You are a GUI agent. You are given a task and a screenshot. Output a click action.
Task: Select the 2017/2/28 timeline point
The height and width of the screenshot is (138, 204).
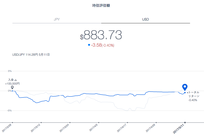pyautogui.click(x=12, y=122)
